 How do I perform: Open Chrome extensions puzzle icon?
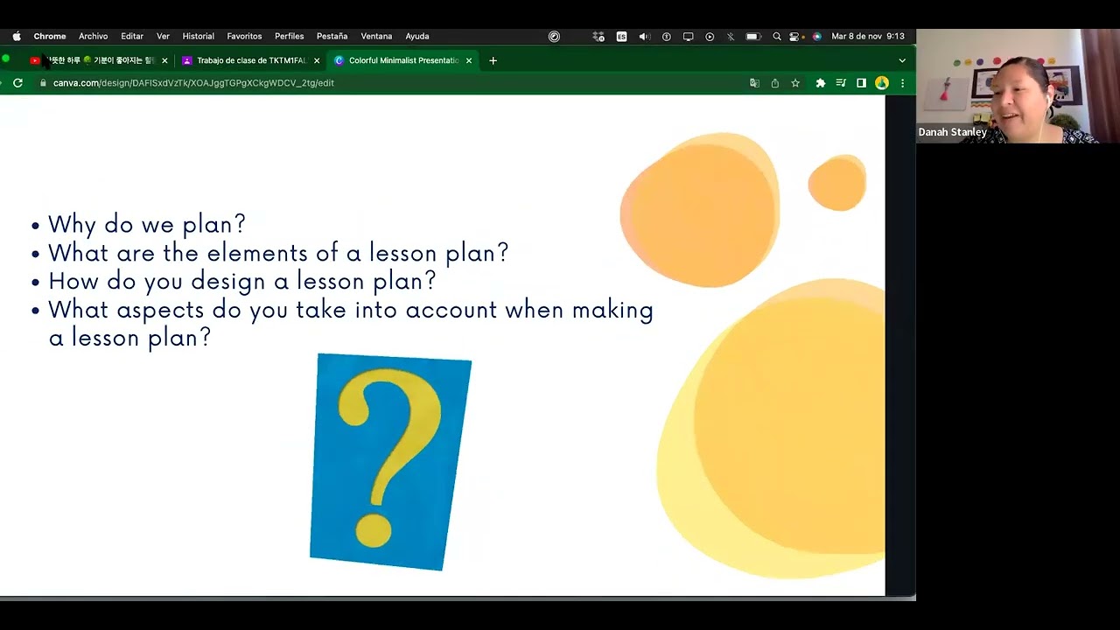tap(821, 83)
